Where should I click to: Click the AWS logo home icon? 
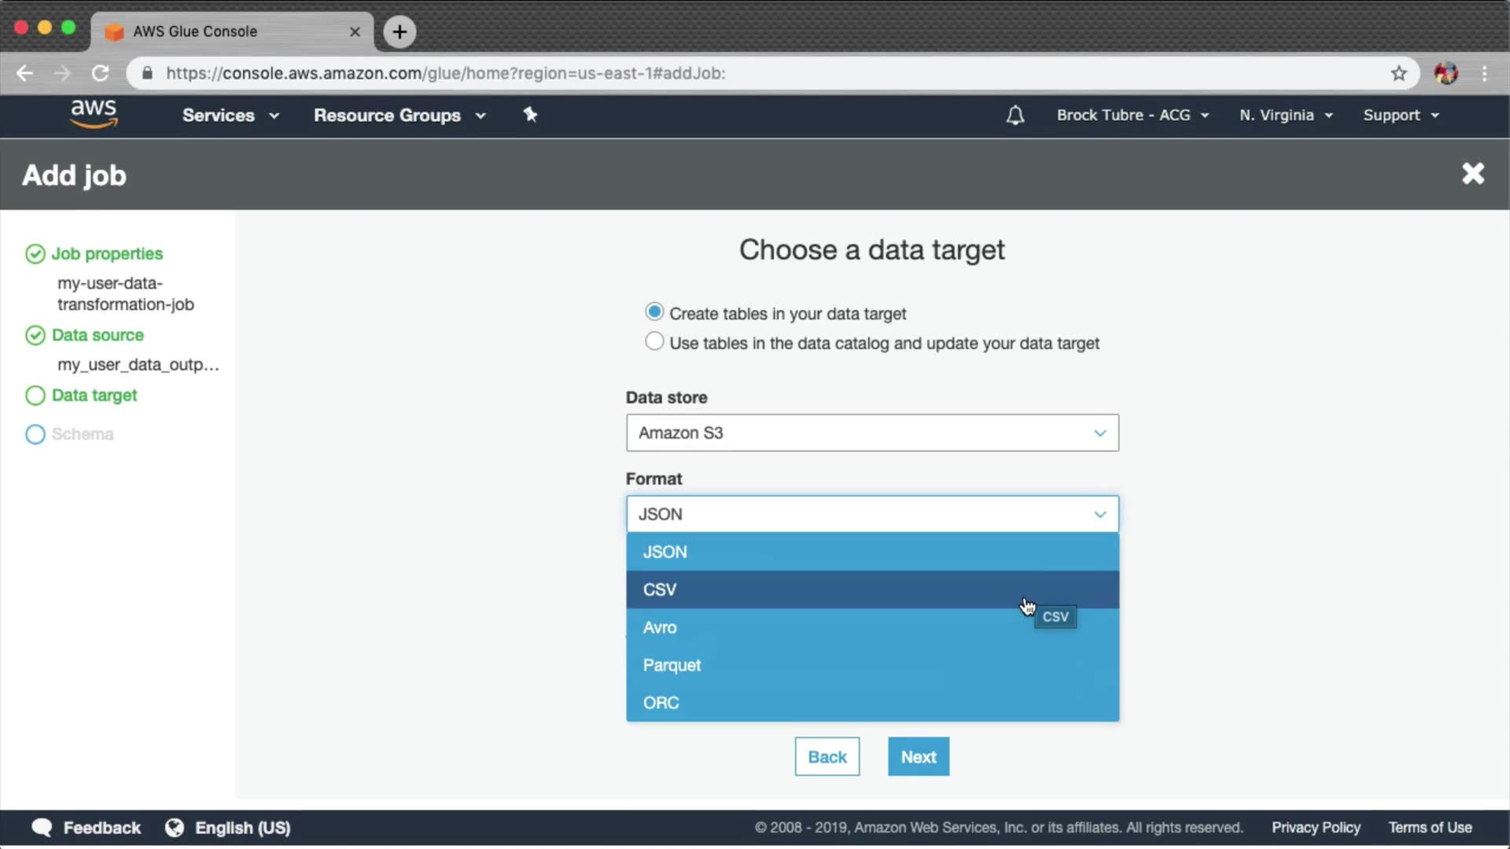coord(94,115)
